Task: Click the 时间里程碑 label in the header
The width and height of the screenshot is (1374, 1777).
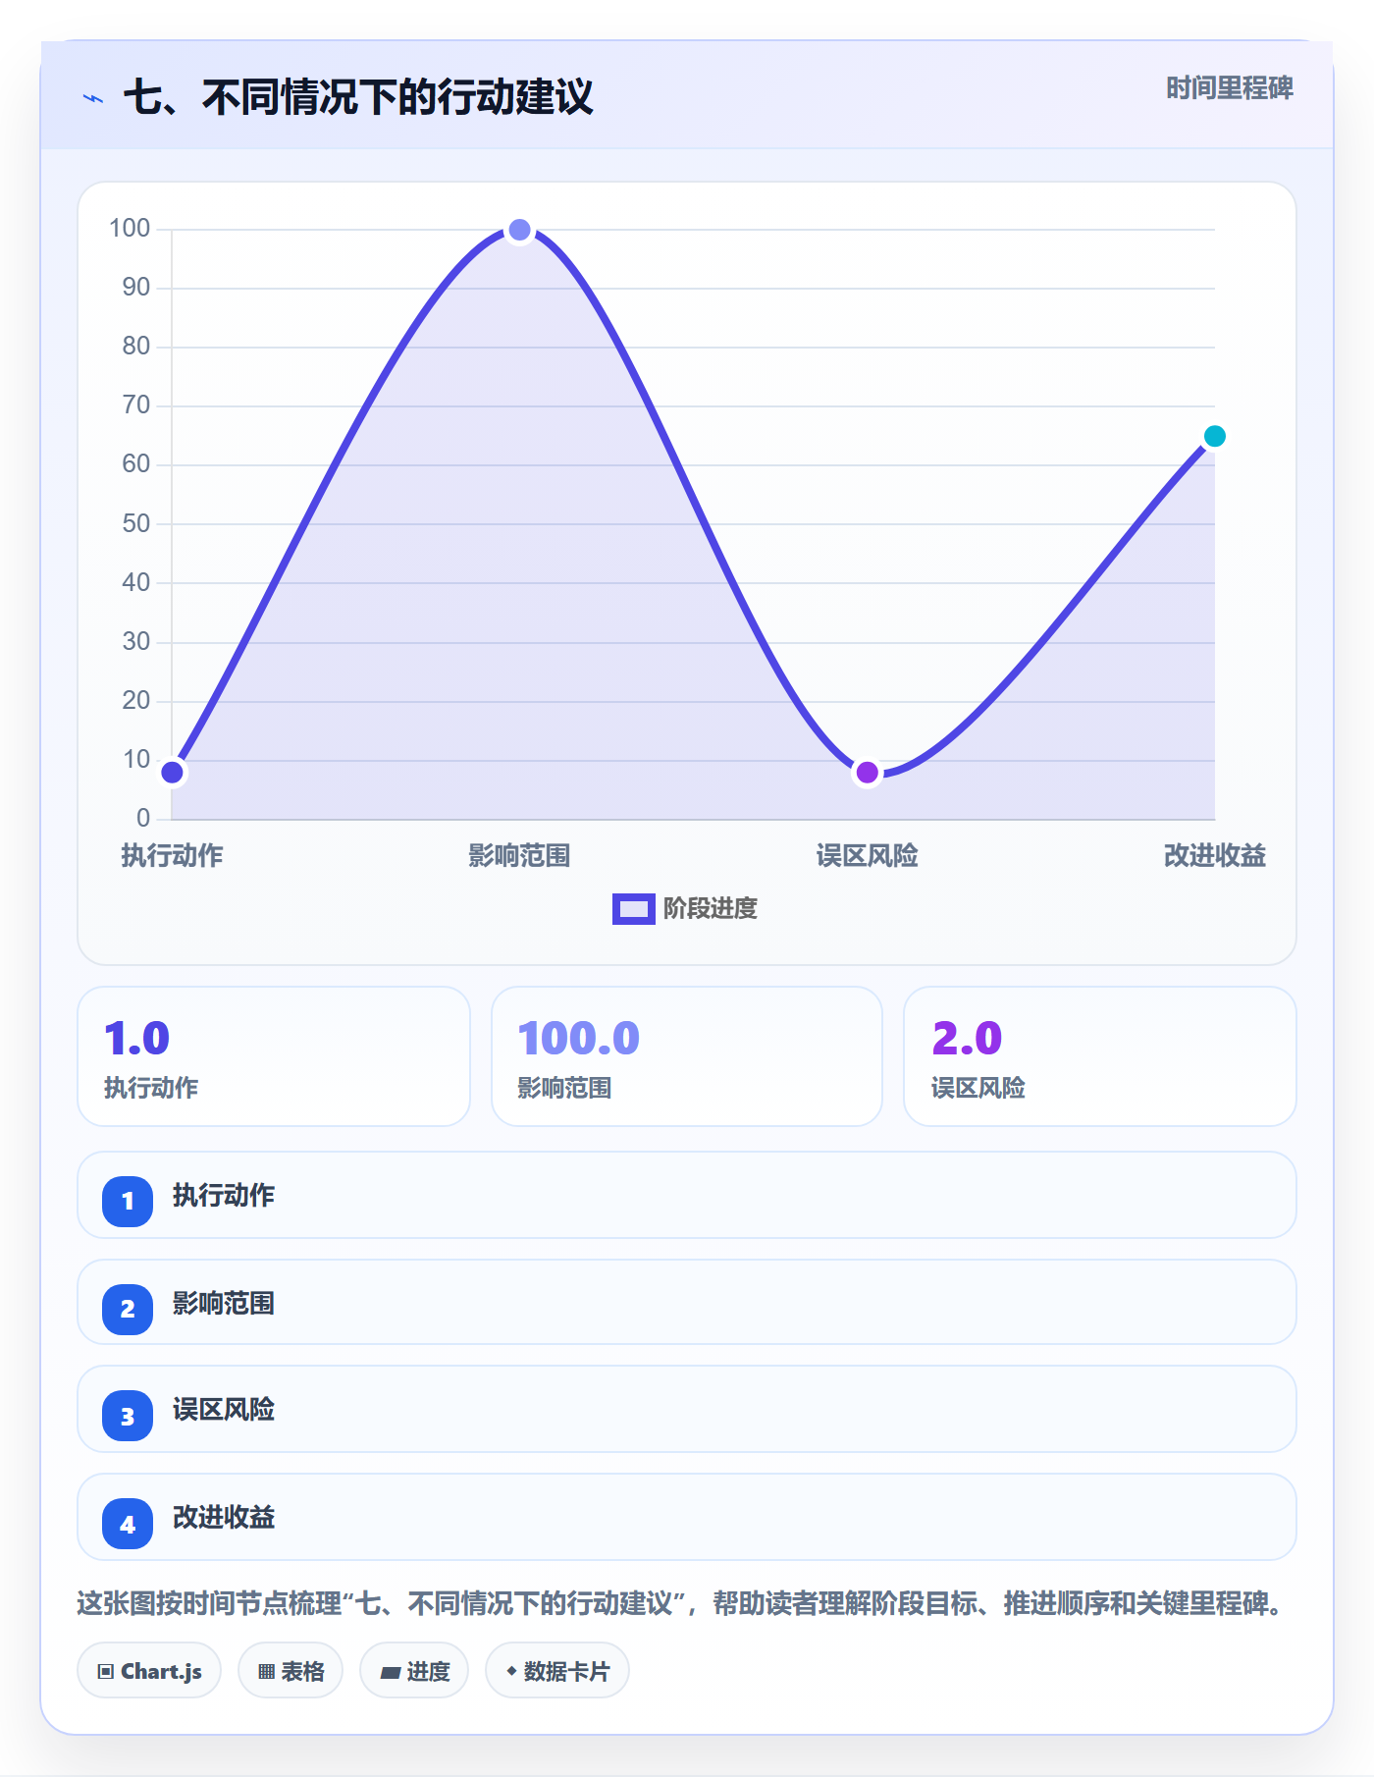Action: click(x=1230, y=88)
